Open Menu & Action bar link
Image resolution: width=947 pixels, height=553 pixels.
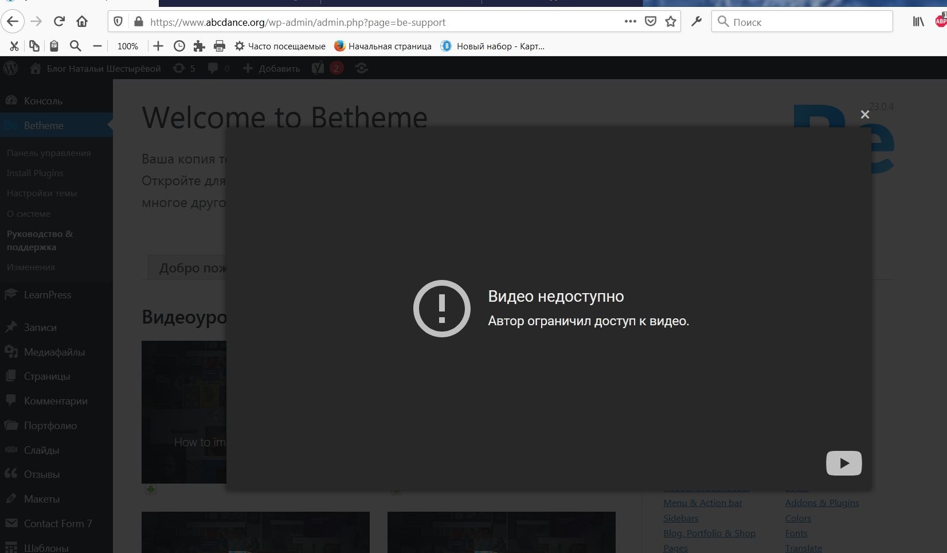tap(703, 503)
